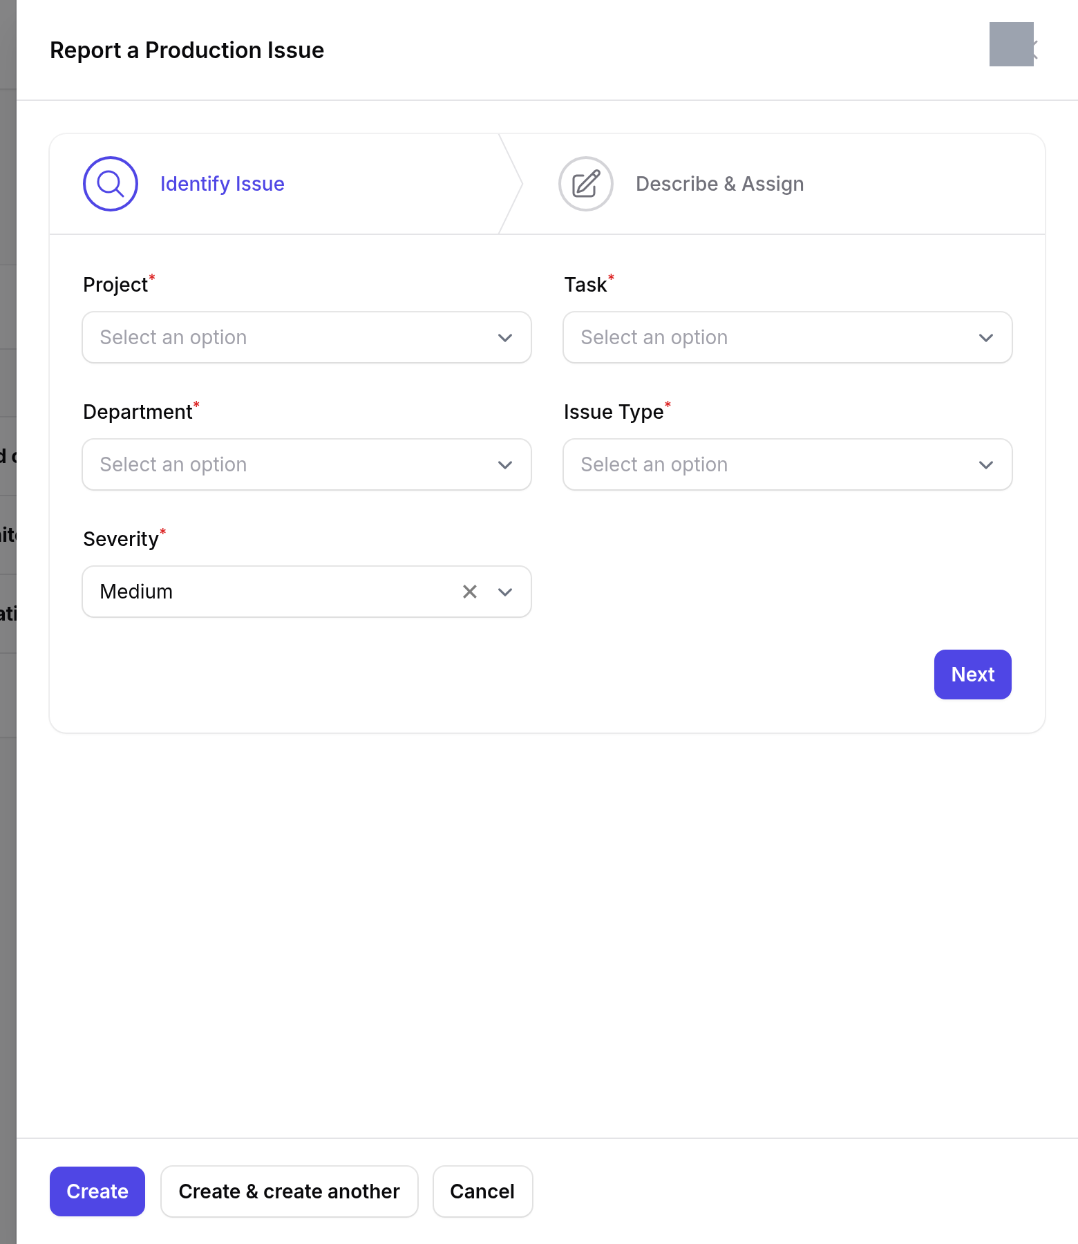Clear the Medium severity selection
Image resolution: width=1078 pixels, height=1244 pixels.
point(470,592)
